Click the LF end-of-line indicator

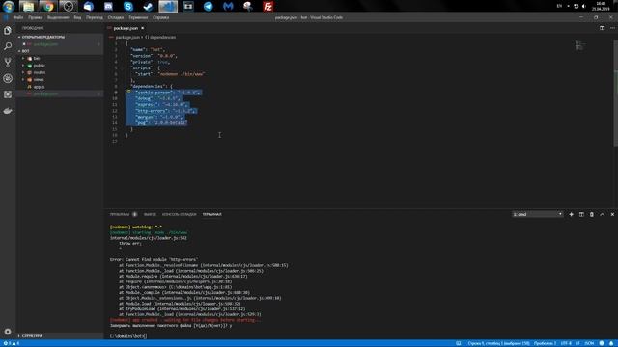click(x=577, y=343)
